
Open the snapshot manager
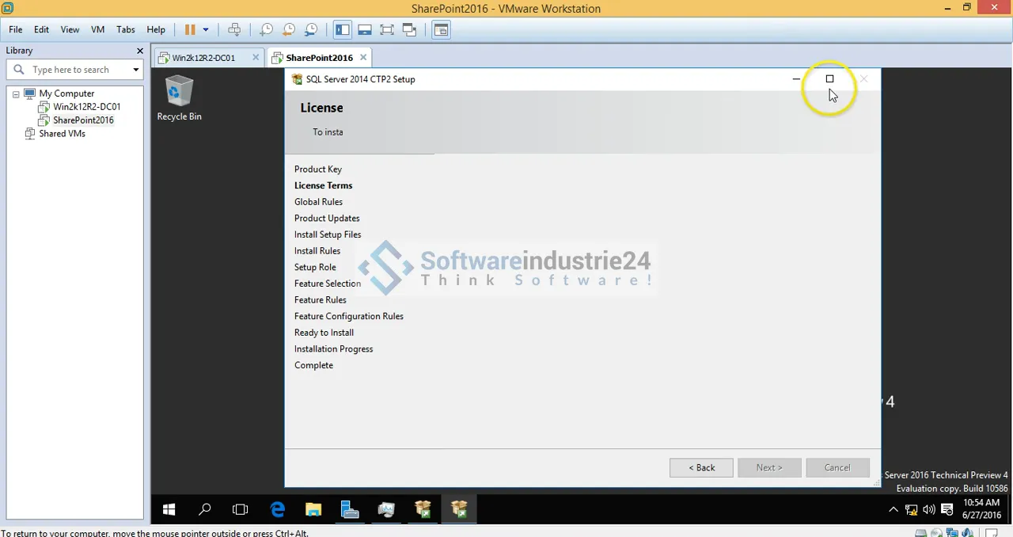coord(311,30)
